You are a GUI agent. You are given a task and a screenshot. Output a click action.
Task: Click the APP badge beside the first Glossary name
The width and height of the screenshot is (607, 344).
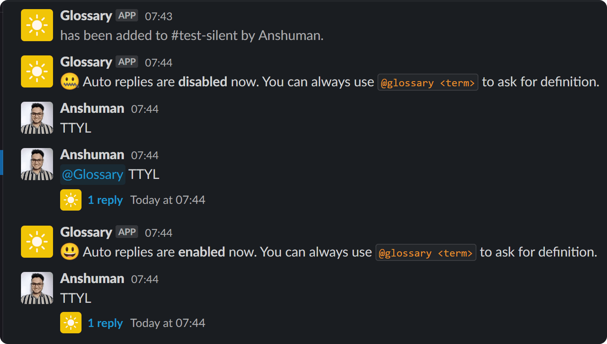[x=127, y=15]
